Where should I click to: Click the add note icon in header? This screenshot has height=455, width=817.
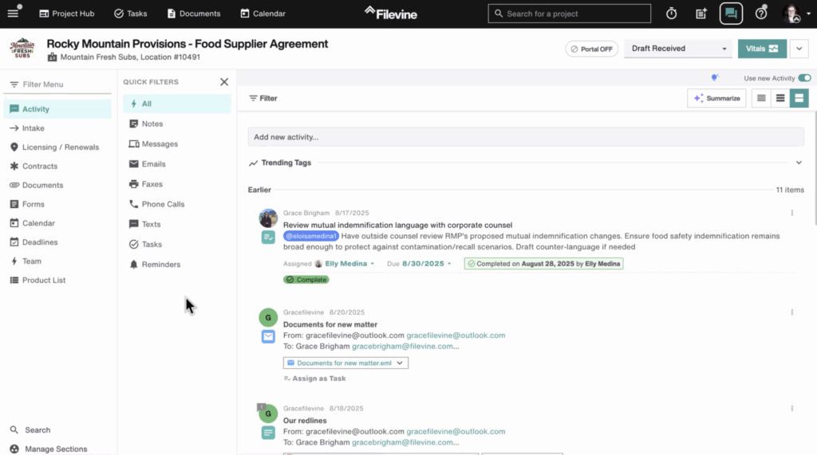tap(701, 14)
